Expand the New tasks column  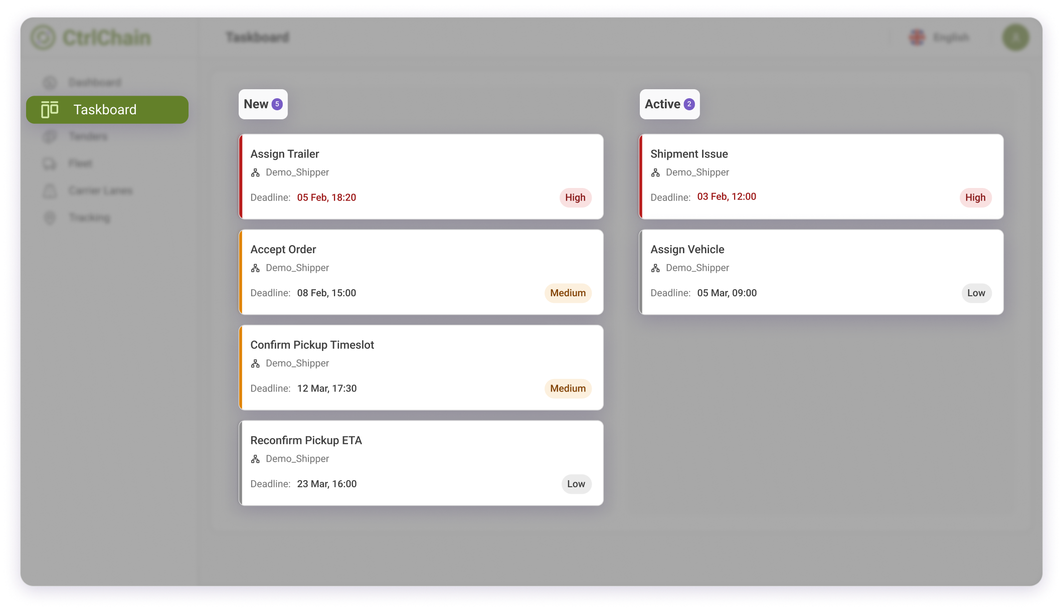tap(262, 104)
